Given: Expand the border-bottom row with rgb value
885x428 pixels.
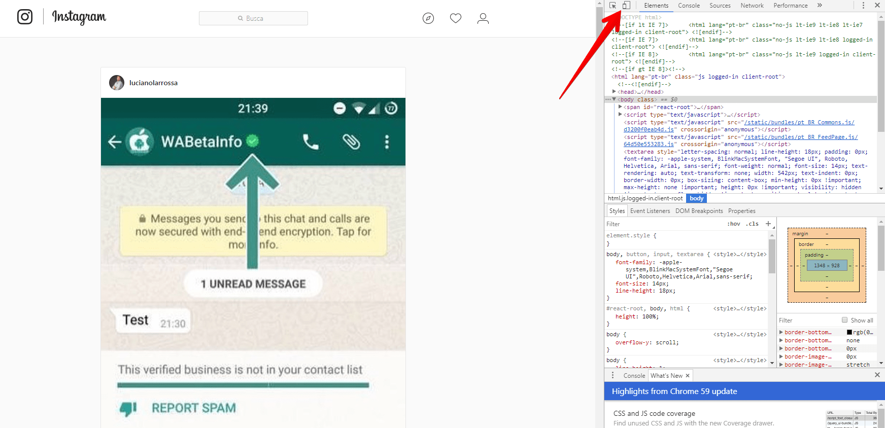Looking at the screenshot, I should (x=781, y=332).
